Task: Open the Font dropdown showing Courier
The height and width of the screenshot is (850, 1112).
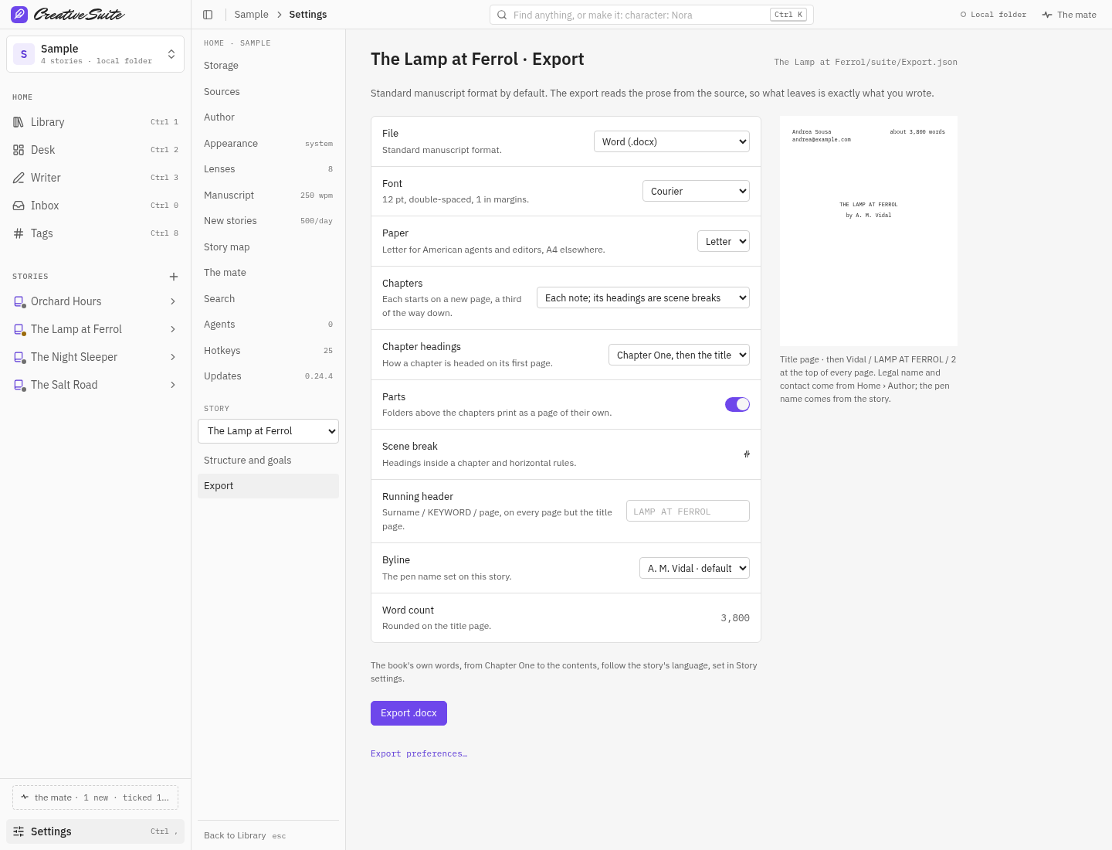Action: pyautogui.click(x=696, y=191)
